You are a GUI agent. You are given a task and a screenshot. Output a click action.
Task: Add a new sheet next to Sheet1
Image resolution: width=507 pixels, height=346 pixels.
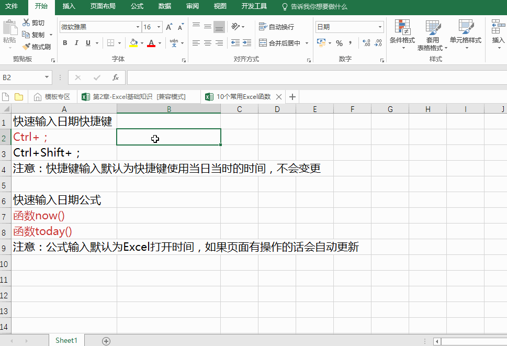tap(106, 341)
